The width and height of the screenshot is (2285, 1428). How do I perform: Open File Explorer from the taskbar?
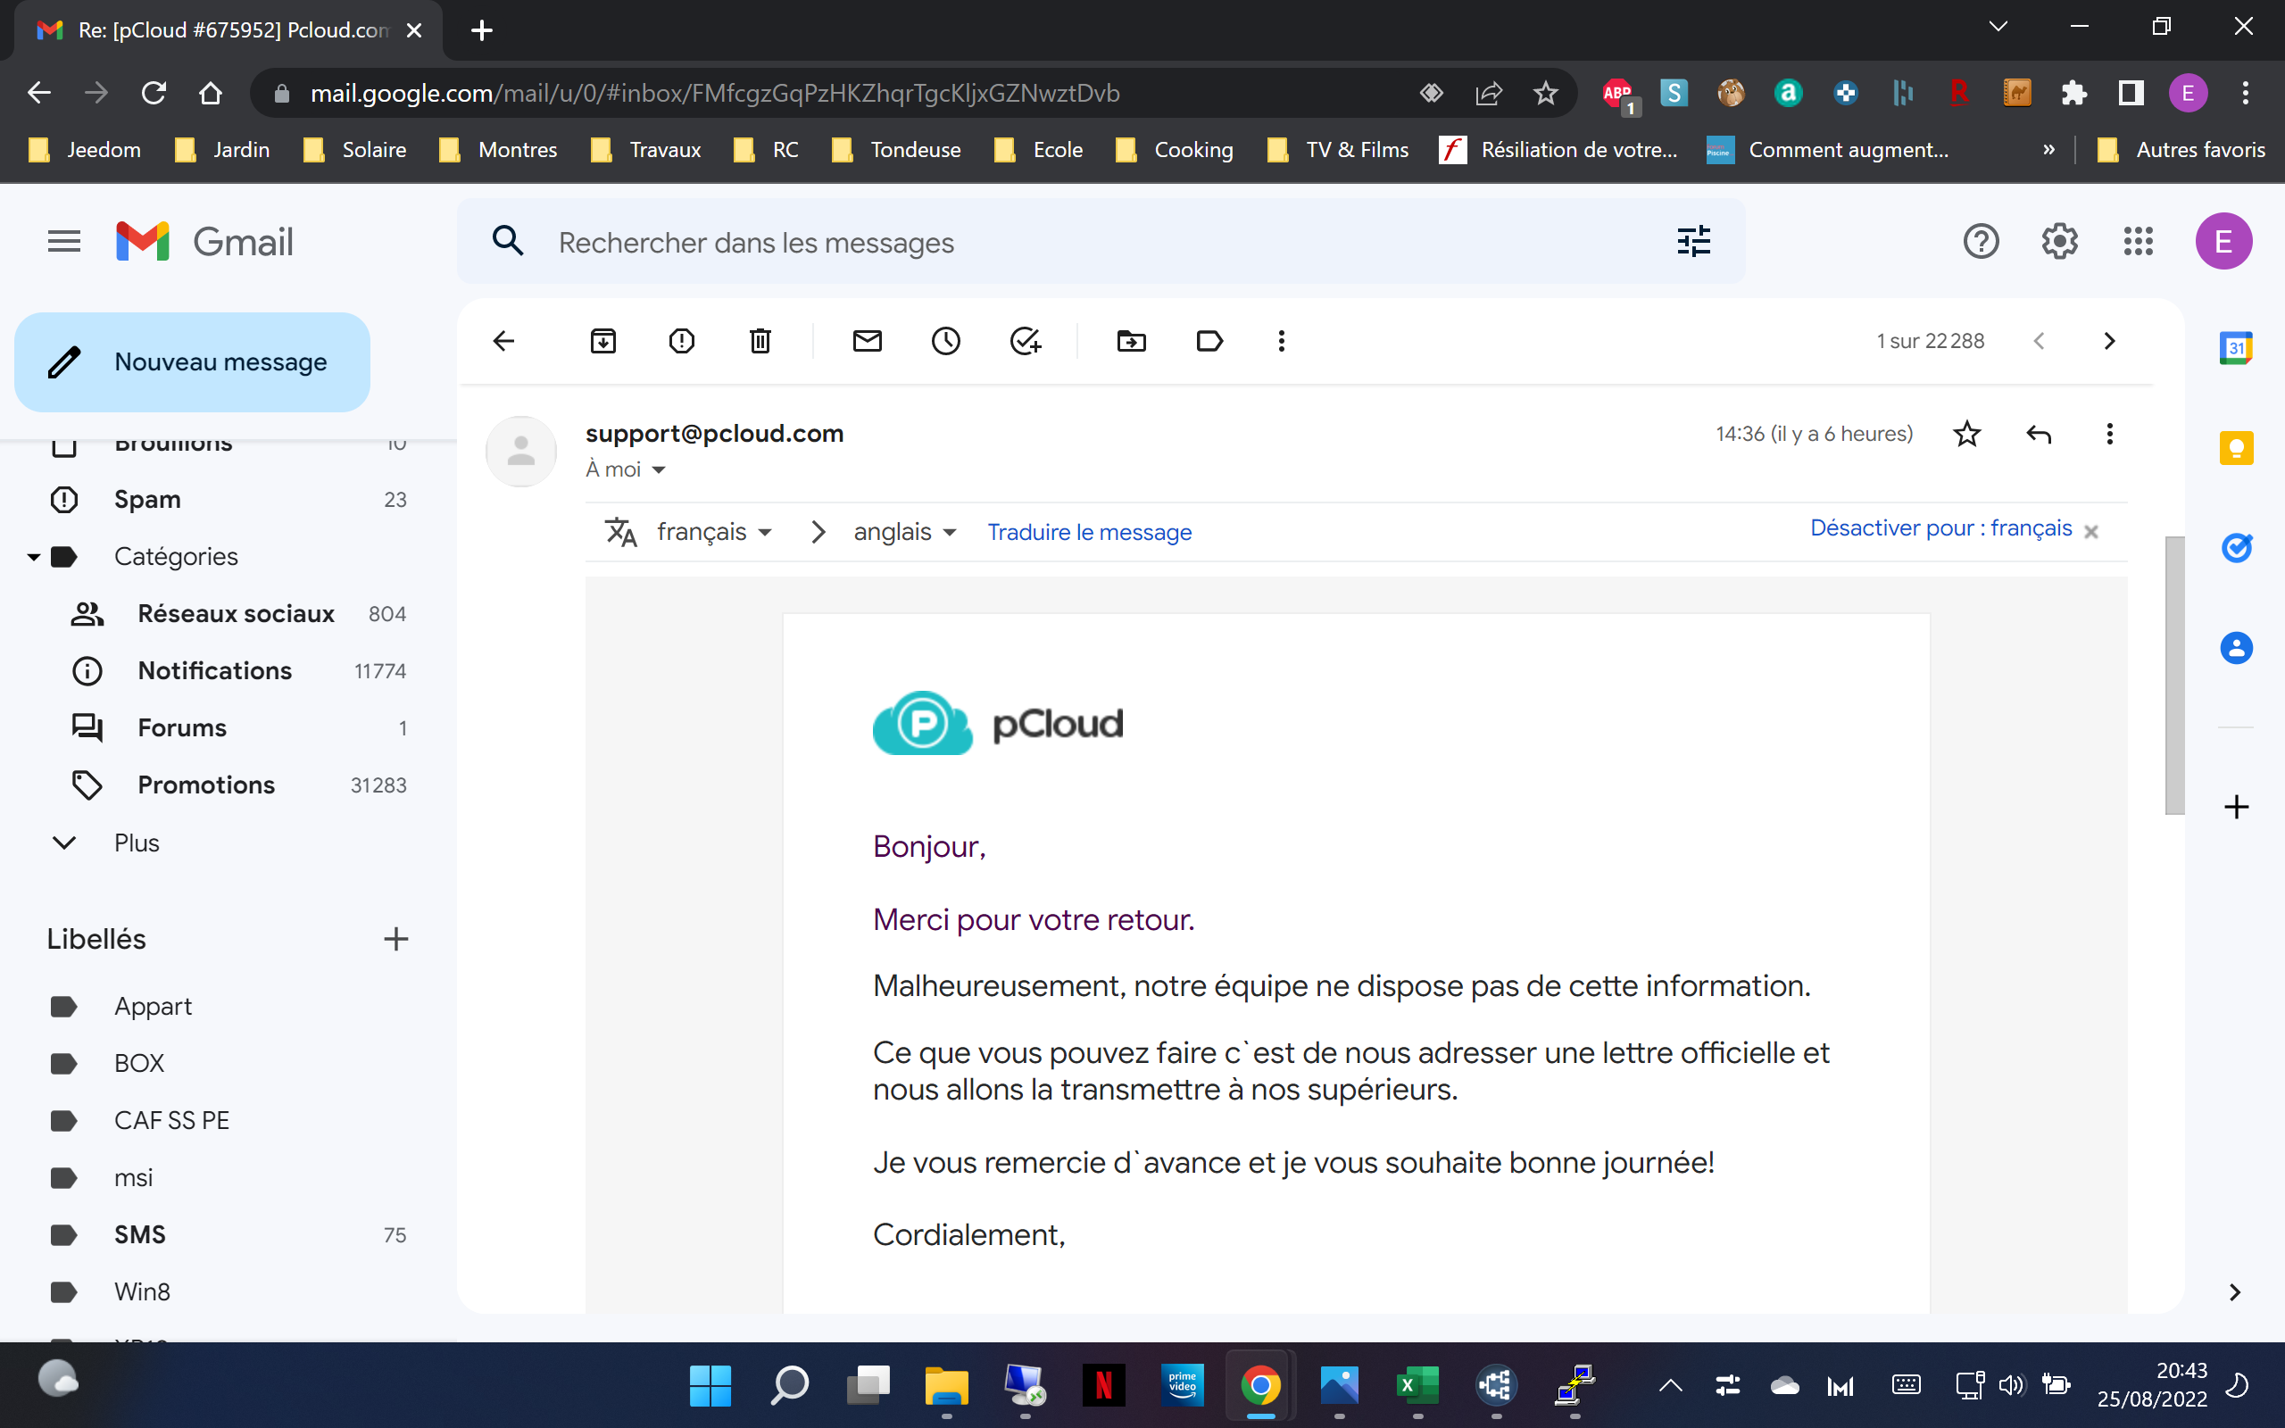pos(946,1385)
